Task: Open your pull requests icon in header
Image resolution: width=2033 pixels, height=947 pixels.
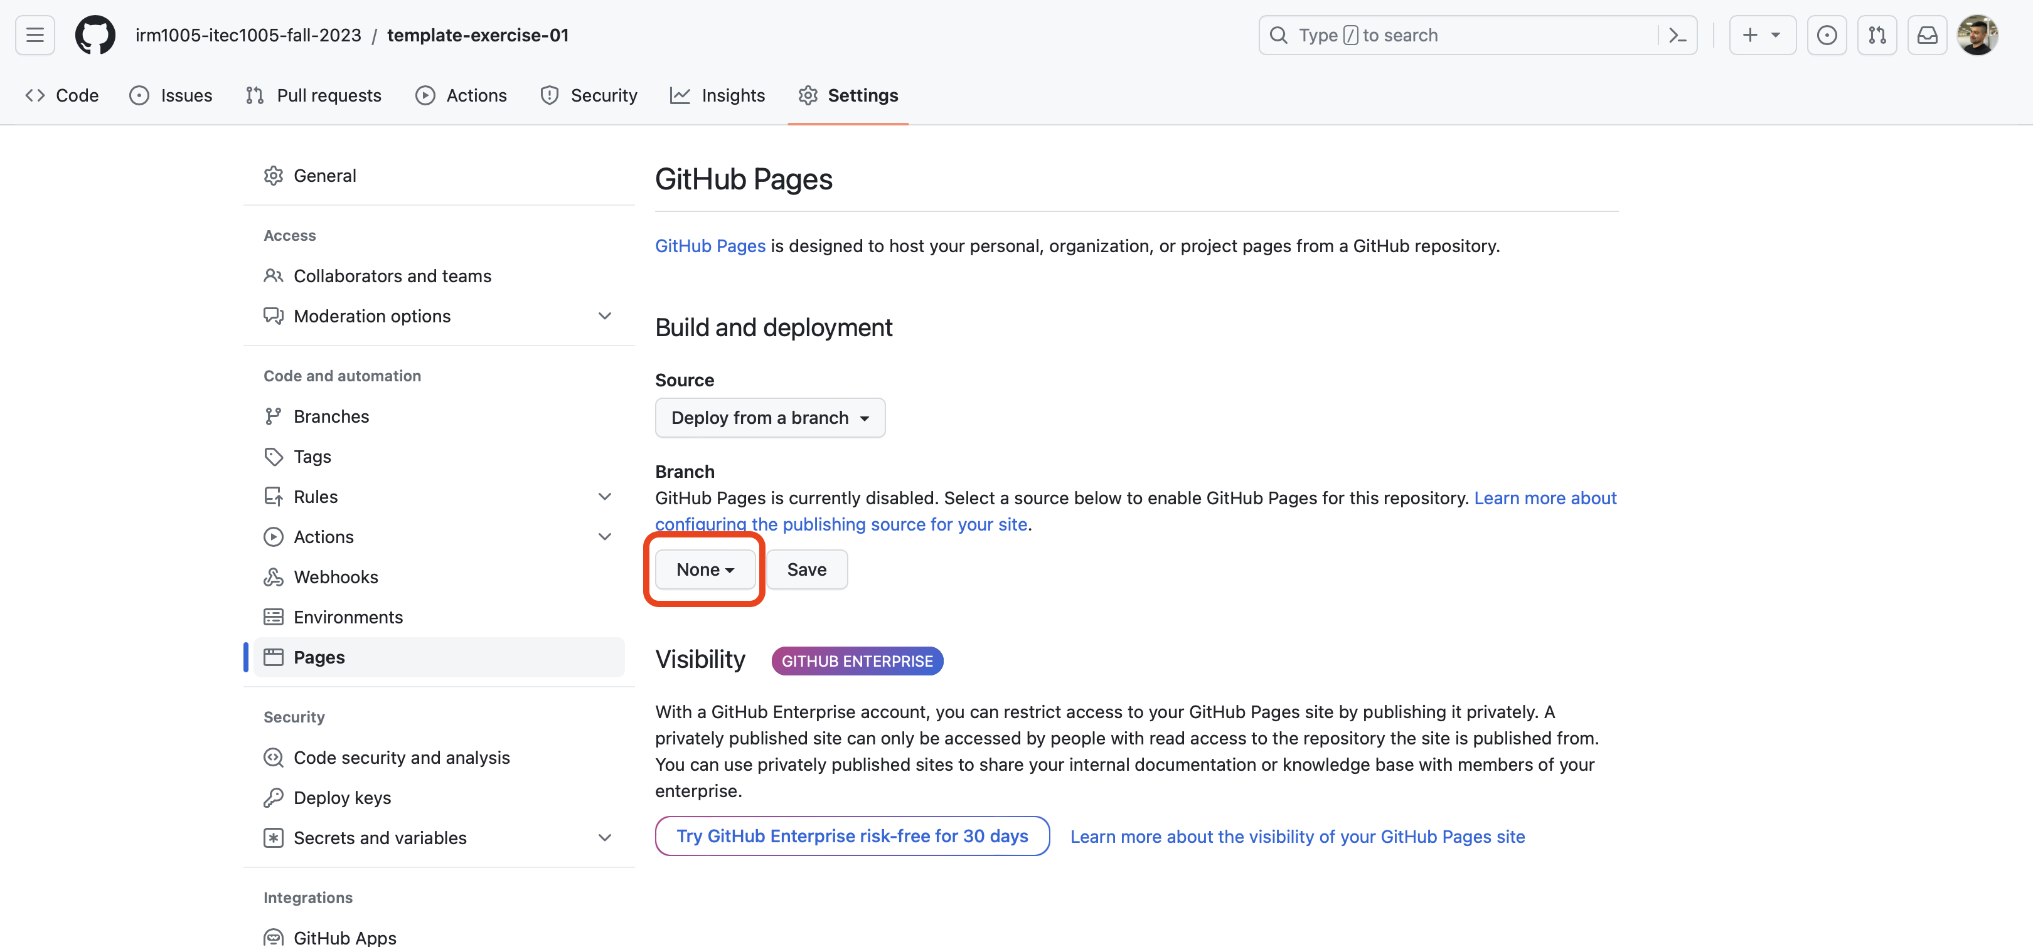Action: pyautogui.click(x=1877, y=34)
